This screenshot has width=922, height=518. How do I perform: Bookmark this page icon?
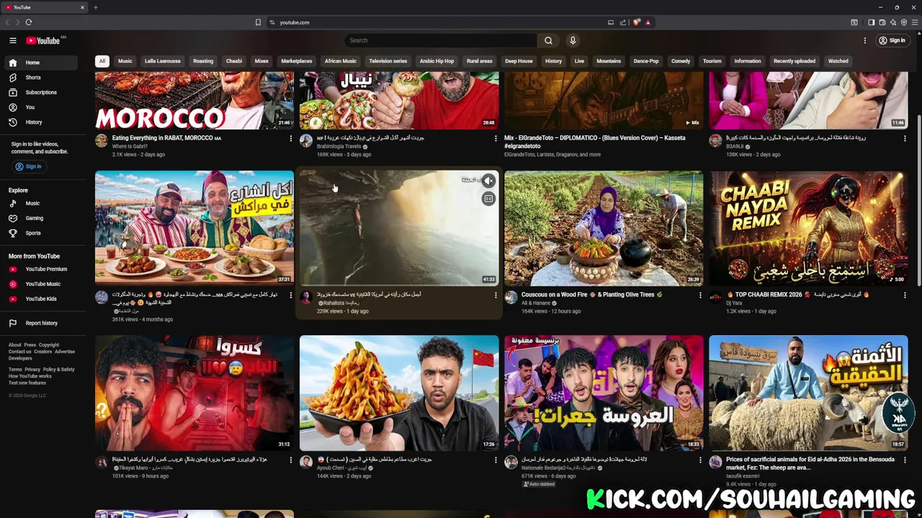(258, 22)
